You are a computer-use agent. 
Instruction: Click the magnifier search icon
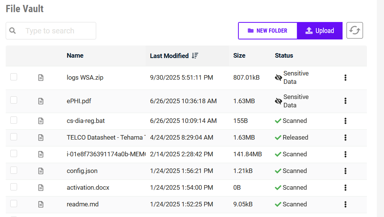13,31
